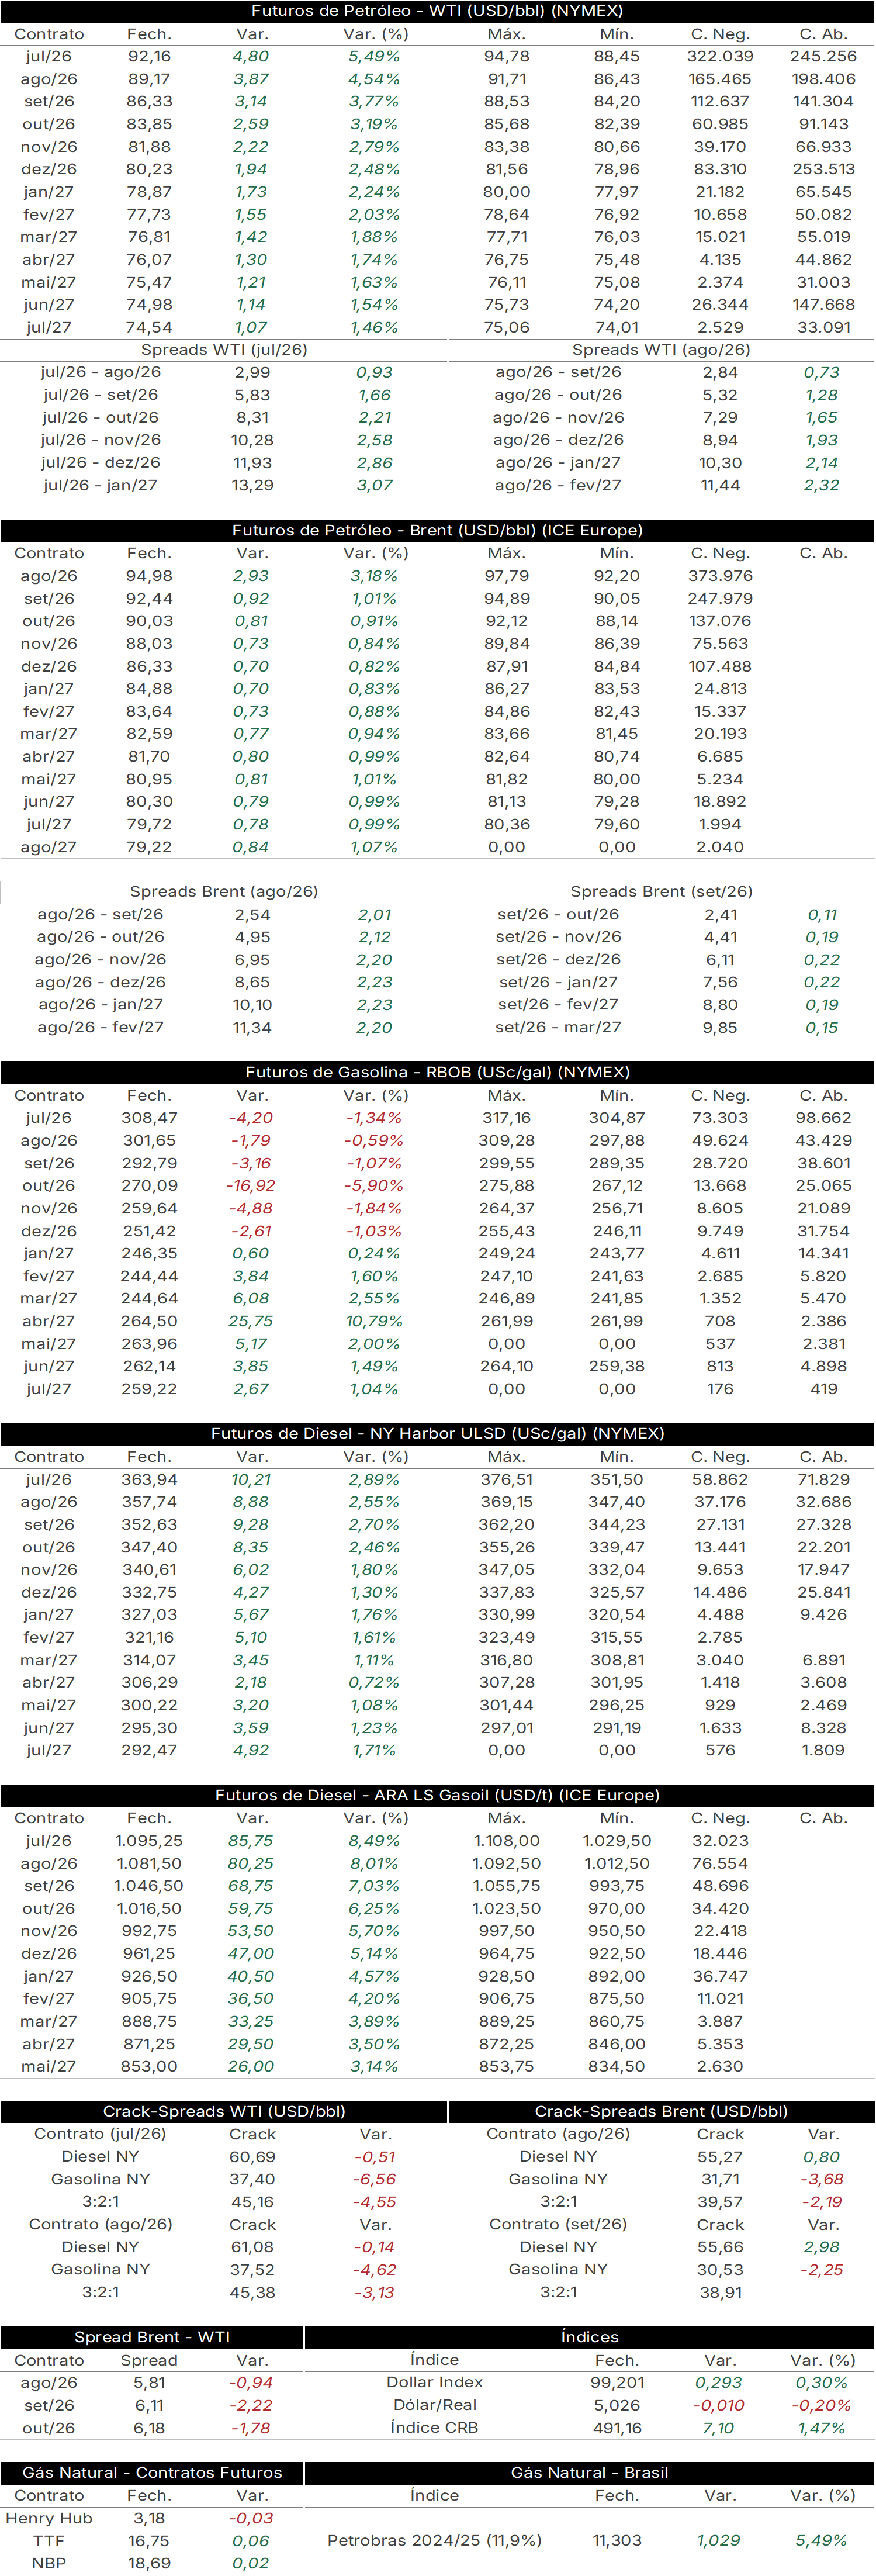Select the Spread Brent - WTI header
This screenshot has height=2576, width=876.
tap(152, 2338)
